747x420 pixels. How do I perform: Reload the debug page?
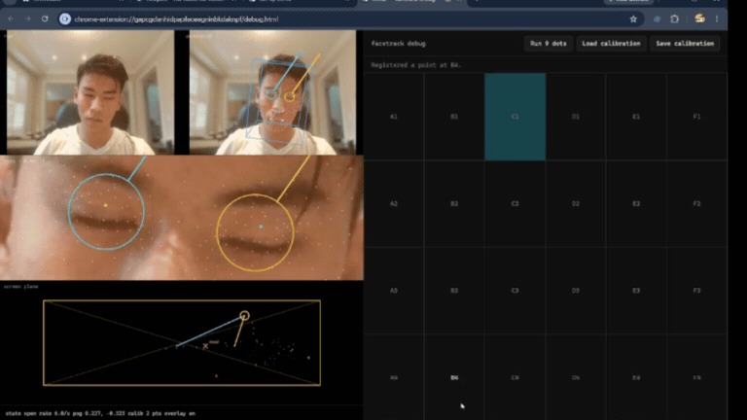coord(45,19)
